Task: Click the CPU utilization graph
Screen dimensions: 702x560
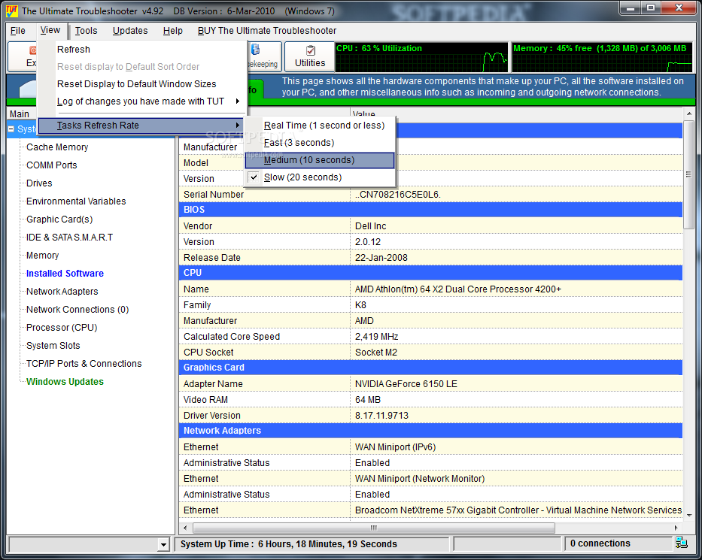Action: pos(421,57)
